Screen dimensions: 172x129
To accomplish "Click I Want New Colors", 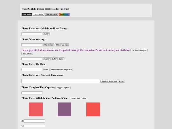I will [78, 98].
